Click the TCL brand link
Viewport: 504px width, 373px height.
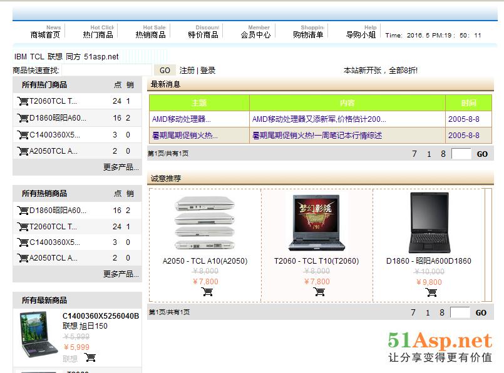[x=37, y=57]
